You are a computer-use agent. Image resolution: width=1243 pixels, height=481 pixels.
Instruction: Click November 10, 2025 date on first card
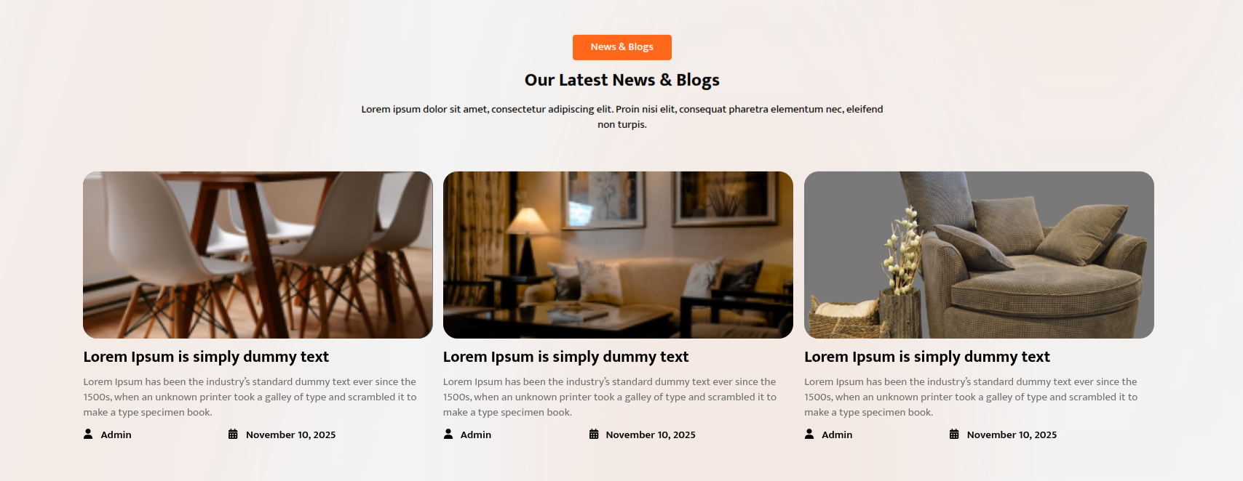[x=291, y=434]
